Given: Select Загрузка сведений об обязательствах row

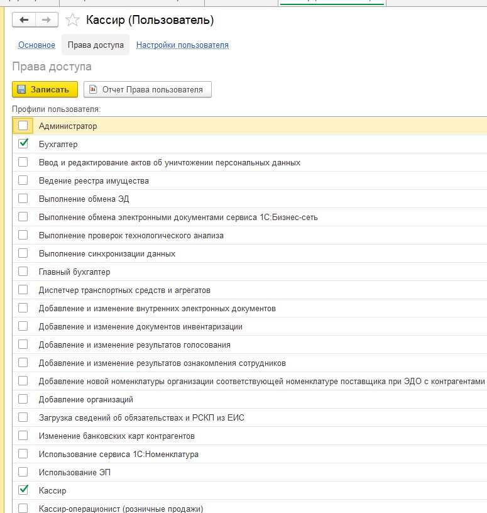Looking at the screenshot, I should [250, 417].
